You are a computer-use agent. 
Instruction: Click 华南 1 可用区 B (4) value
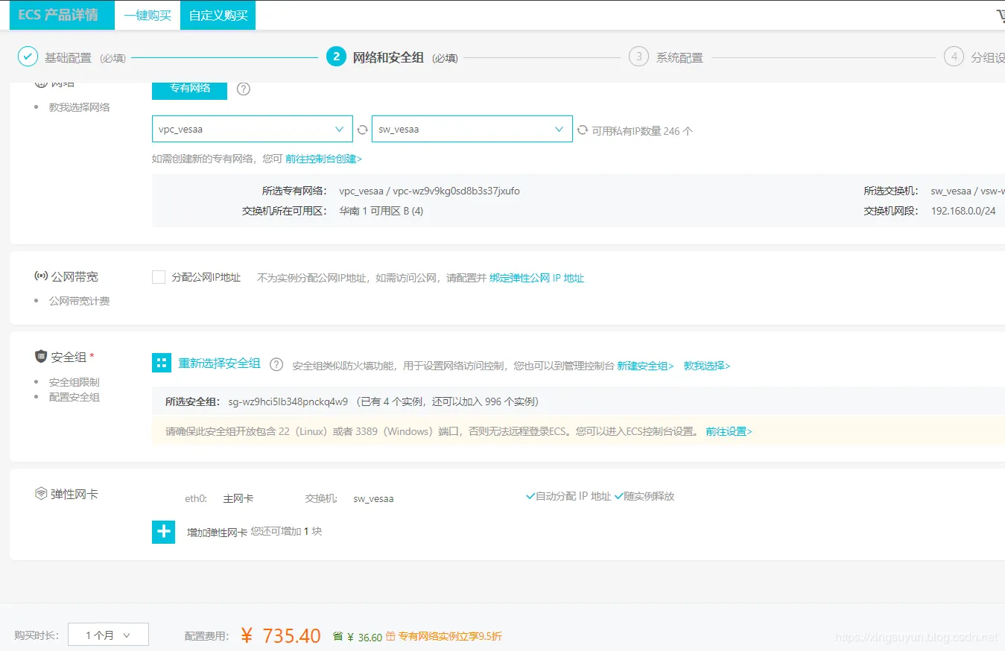[381, 211]
